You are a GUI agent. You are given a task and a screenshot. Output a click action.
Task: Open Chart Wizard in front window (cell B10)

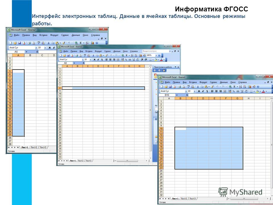tap(250, 87)
